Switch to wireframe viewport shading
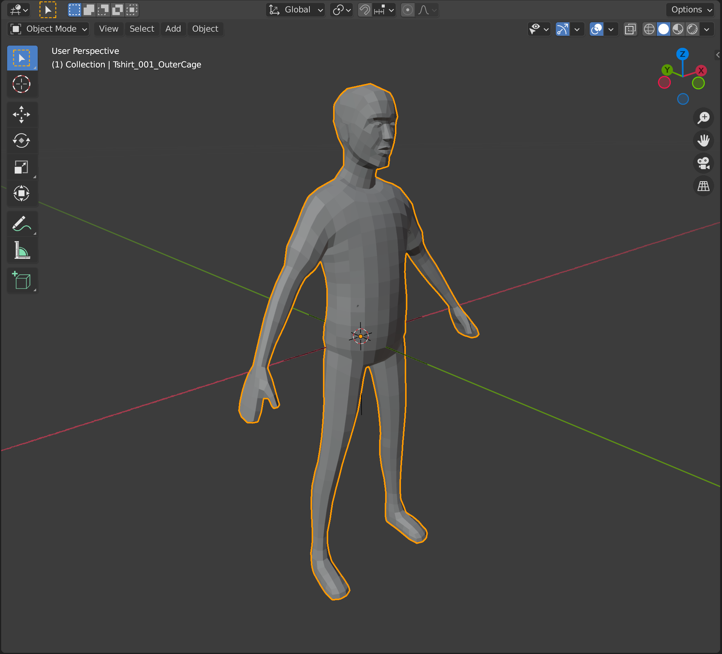Screen dimensions: 722x654 pyautogui.click(x=649, y=29)
